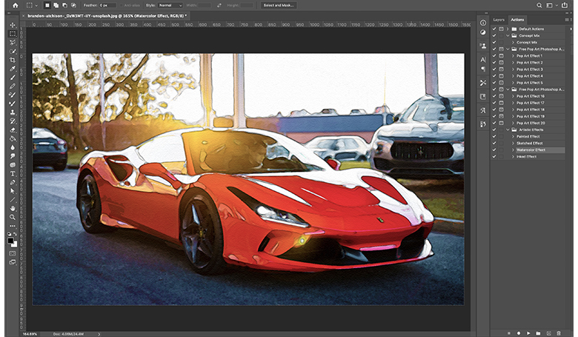Toggle the Pop Art Effect 17 checkmark
Screen dimensions: 578x337
click(x=494, y=103)
